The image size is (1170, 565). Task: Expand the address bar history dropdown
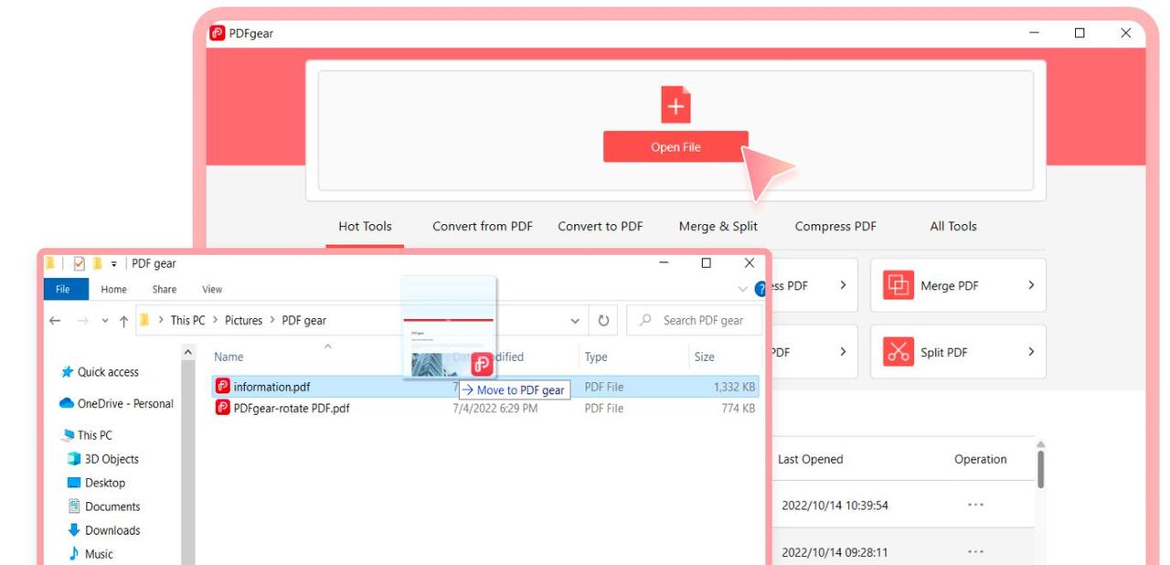(575, 321)
